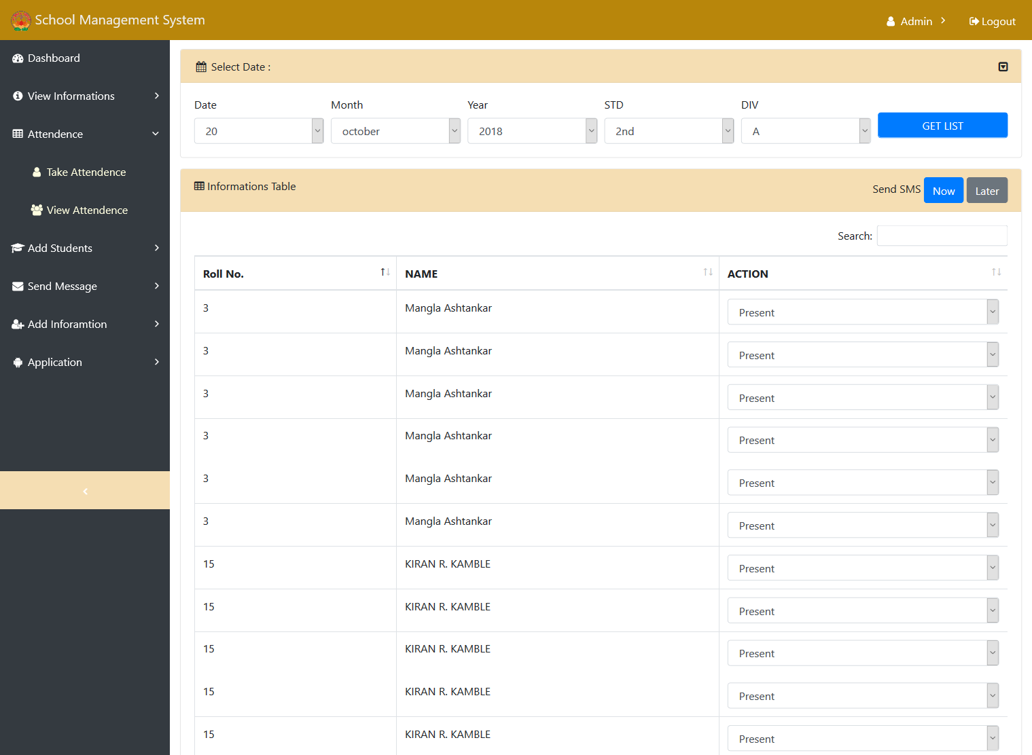Click the View Informations info icon
This screenshot has width=1032, height=755.
coord(18,96)
